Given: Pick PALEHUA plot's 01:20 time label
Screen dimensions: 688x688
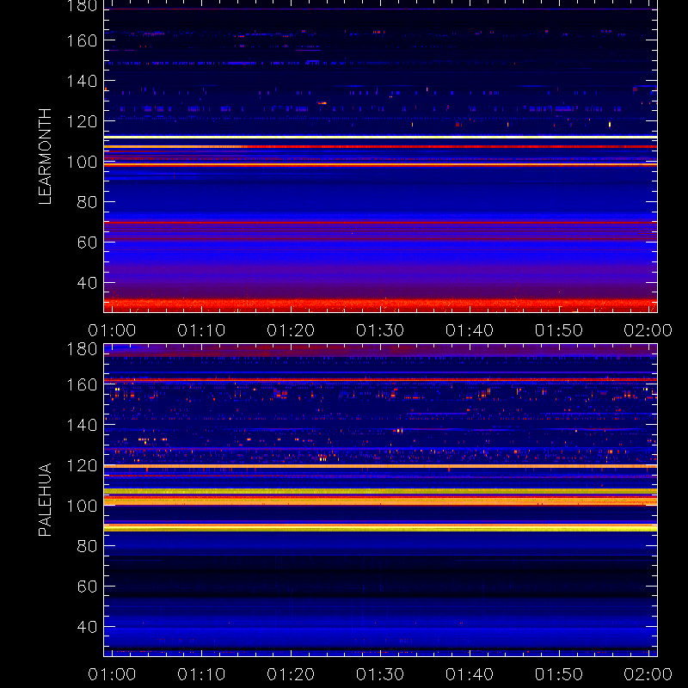Looking at the screenshot, I should point(291,674).
